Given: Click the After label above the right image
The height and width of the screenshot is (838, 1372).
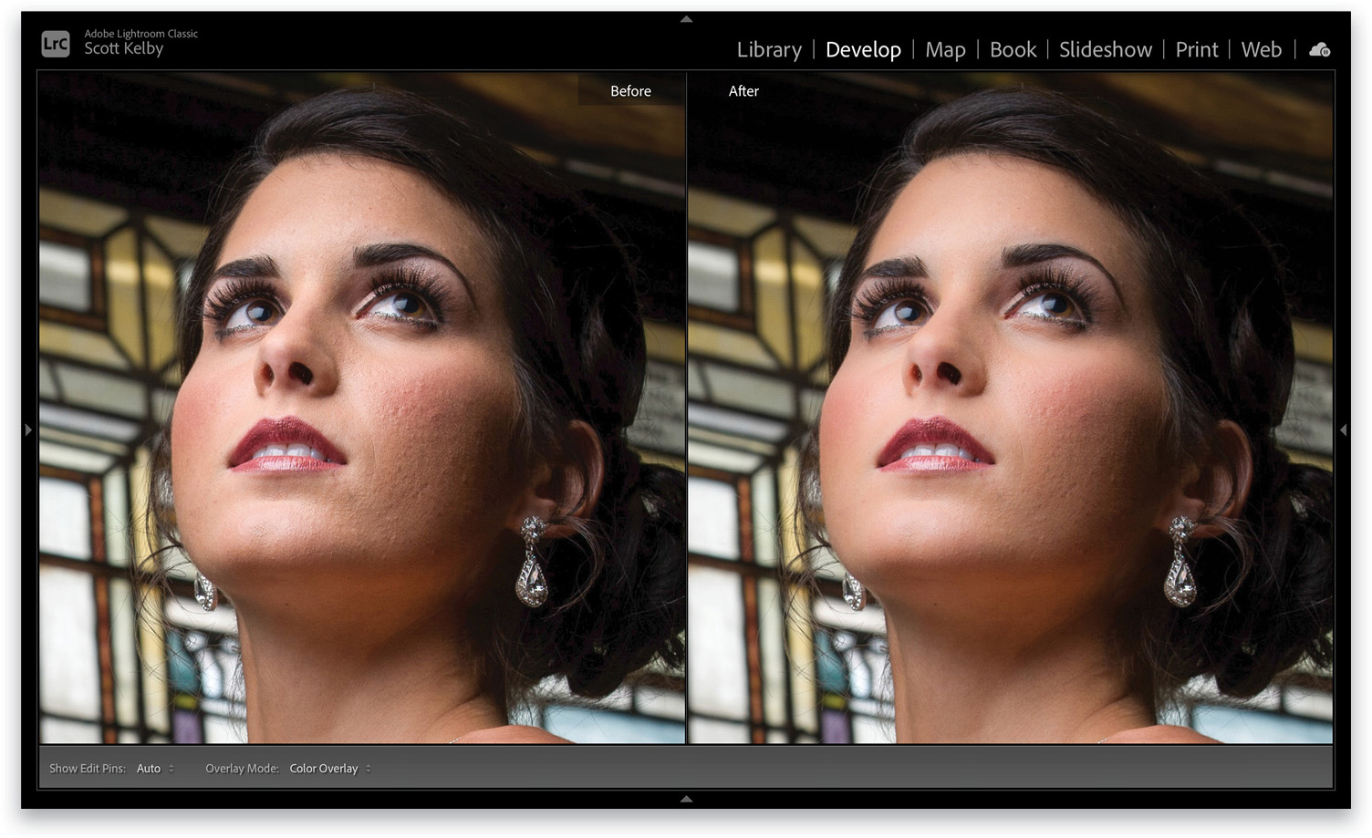Looking at the screenshot, I should (743, 90).
